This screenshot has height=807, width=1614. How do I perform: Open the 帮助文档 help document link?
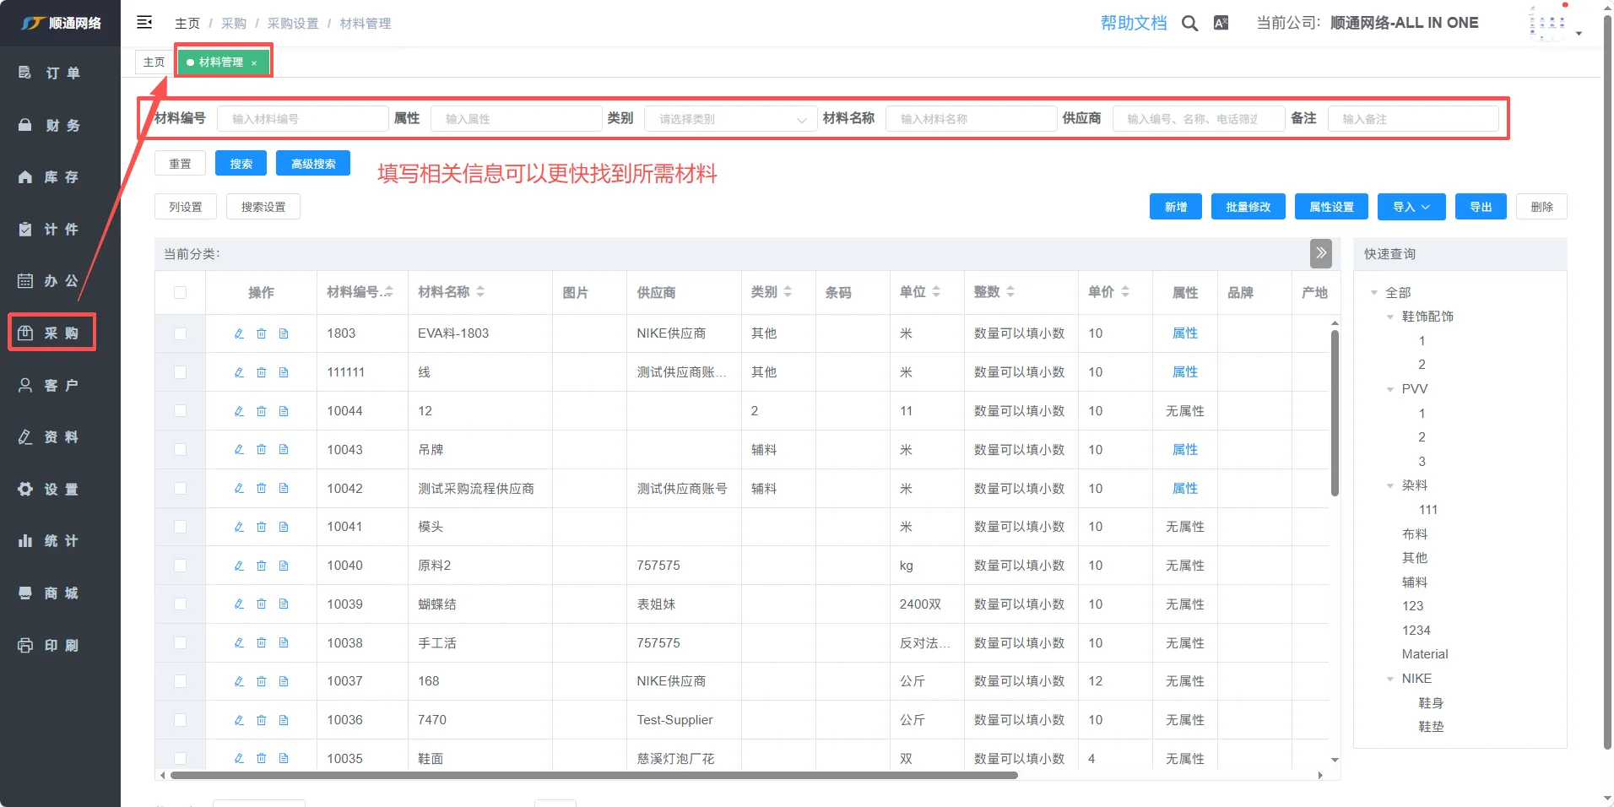click(1133, 24)
